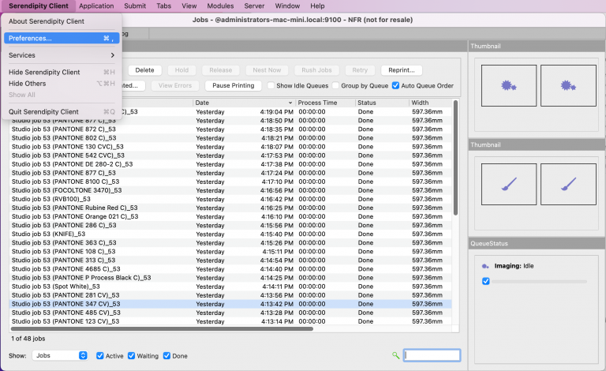The height and width of the screenshot is (371, 606).
Task: Click the vertical scrollbar of jobs list
Action: [455, 158]
